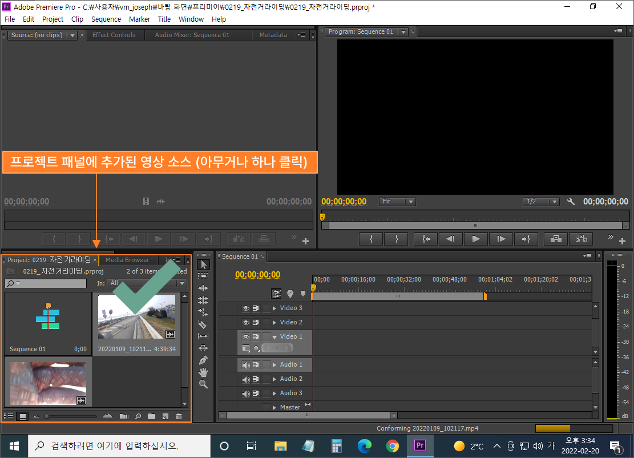Open the Window menu
This screenshot has width=634, height=458.
[x=191, y=19]
